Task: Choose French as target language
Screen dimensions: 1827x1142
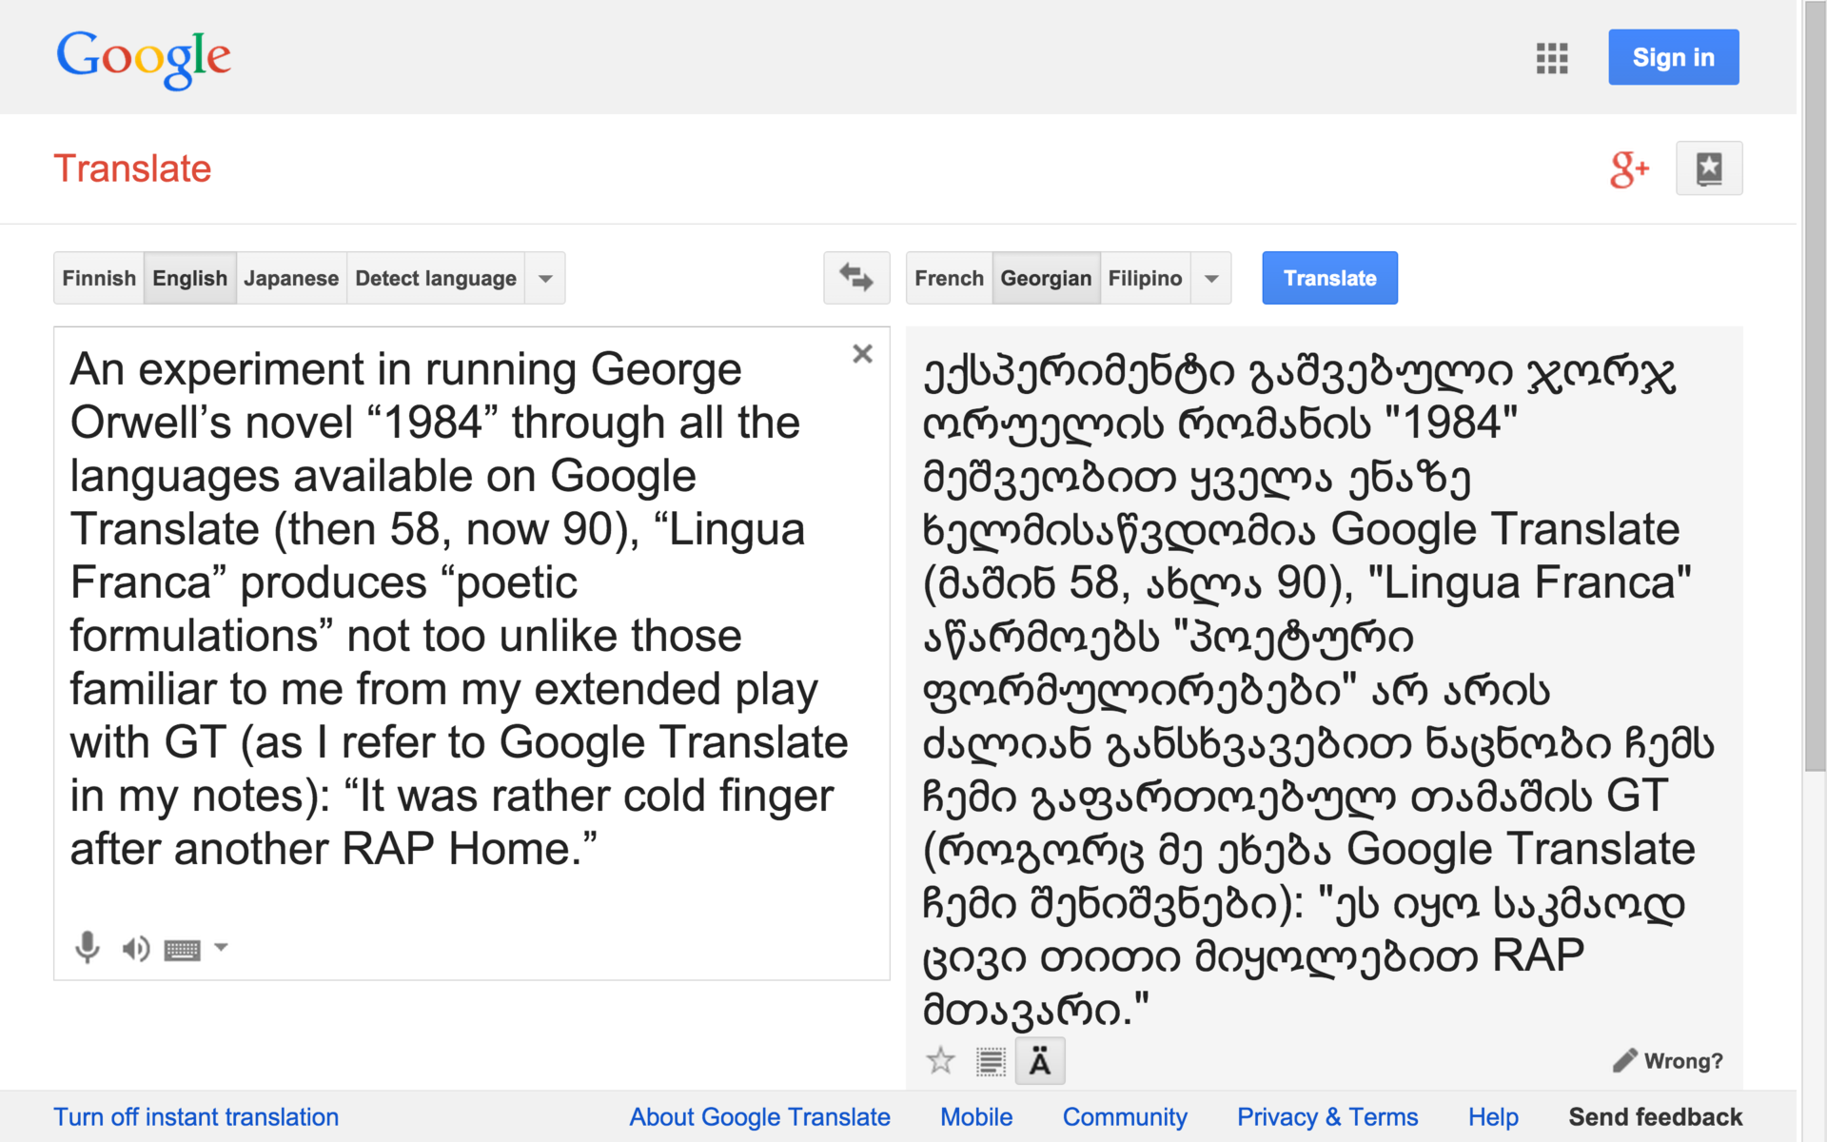Action: pyautogui.click(x=949, y=278)
